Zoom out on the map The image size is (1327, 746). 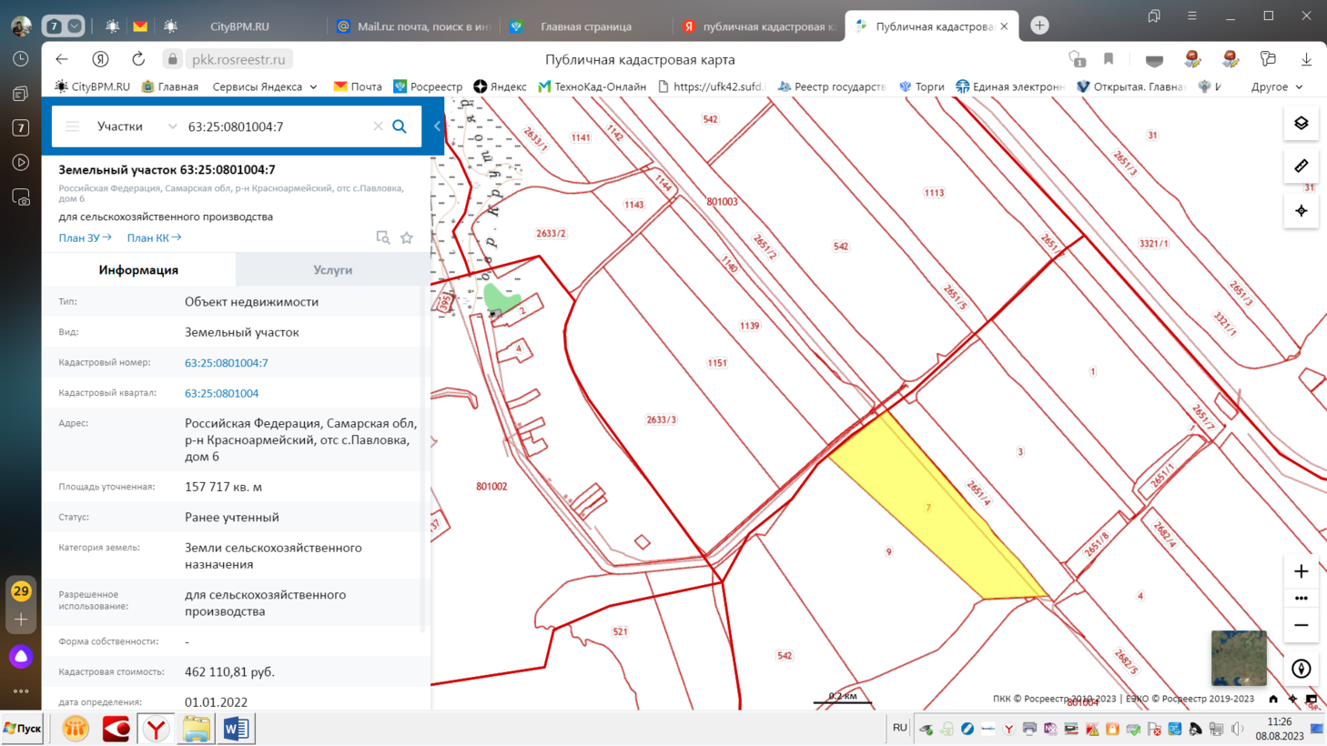1301,625
